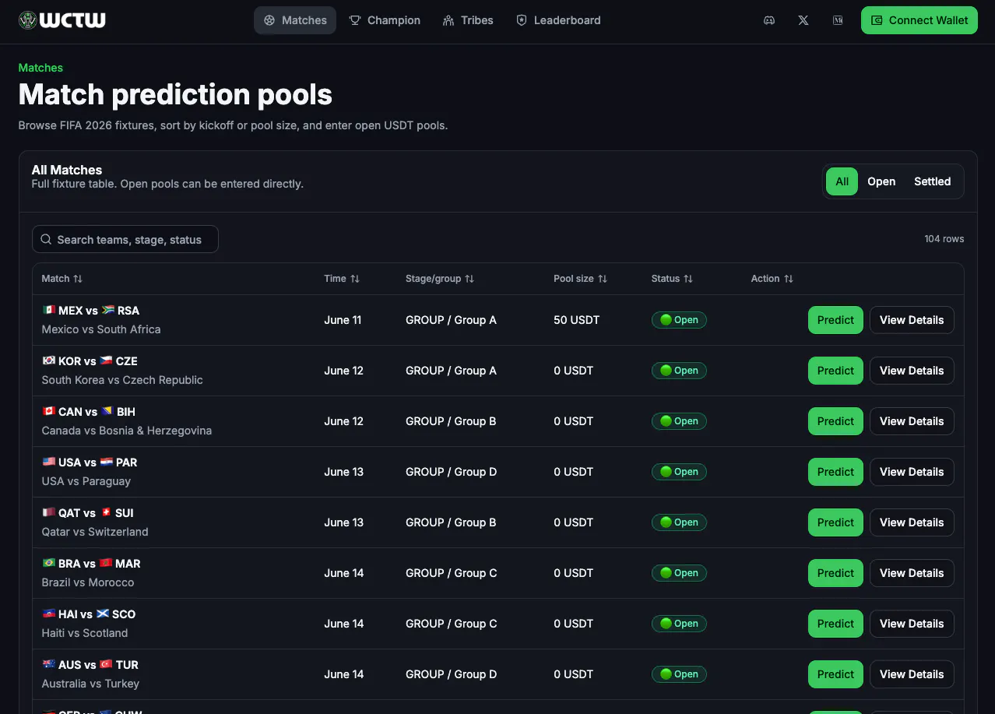
Task: Click the "104 rows" count
Action: (944, 239)
